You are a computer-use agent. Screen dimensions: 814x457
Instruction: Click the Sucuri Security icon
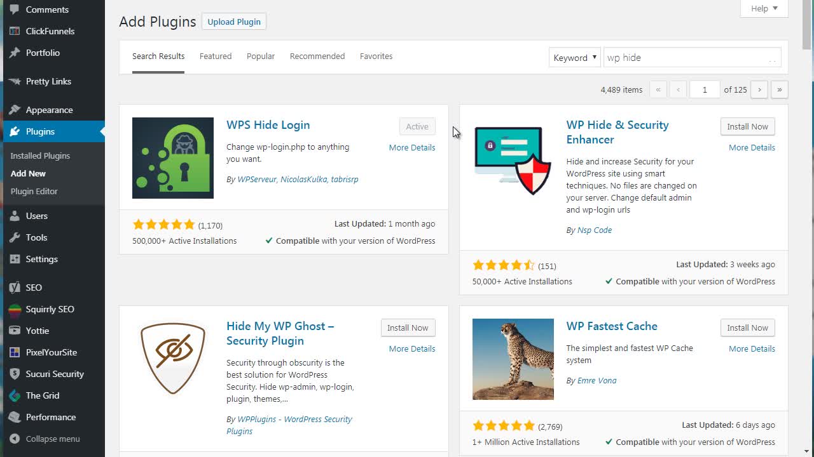(15, 374)
